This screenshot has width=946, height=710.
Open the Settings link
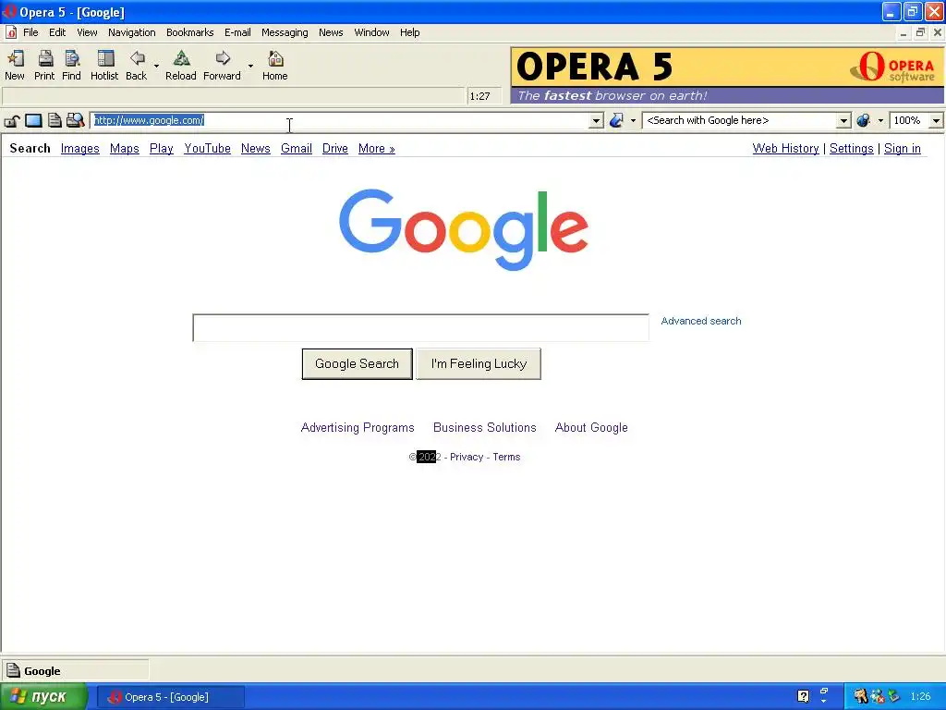click(851, 149)
